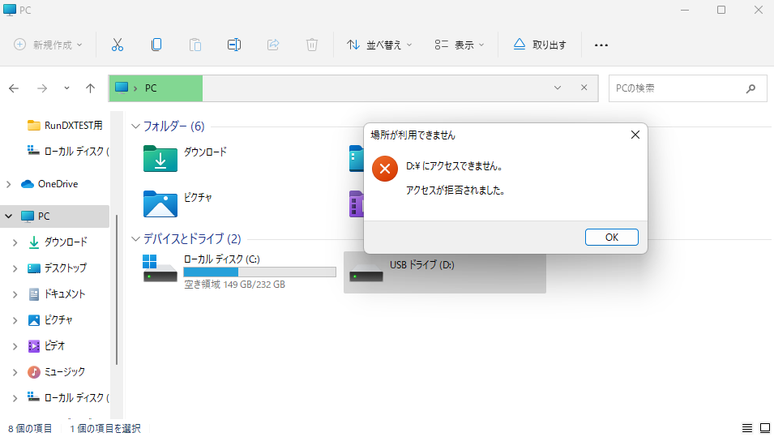Select ミュージック in the navigation pane
The height and width of the screenshot is (437, 774).
tap(64, 371)
